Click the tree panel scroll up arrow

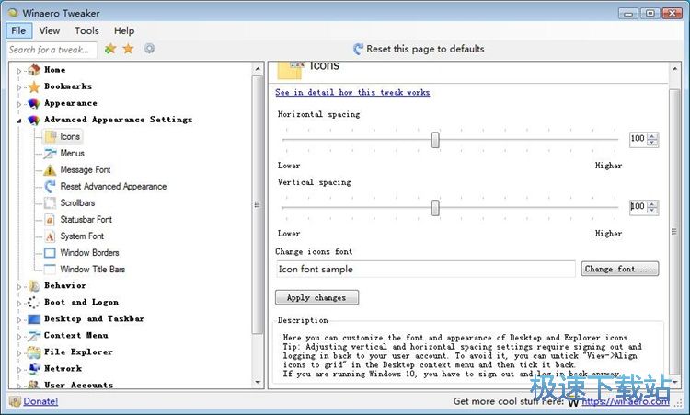[258, 69]
